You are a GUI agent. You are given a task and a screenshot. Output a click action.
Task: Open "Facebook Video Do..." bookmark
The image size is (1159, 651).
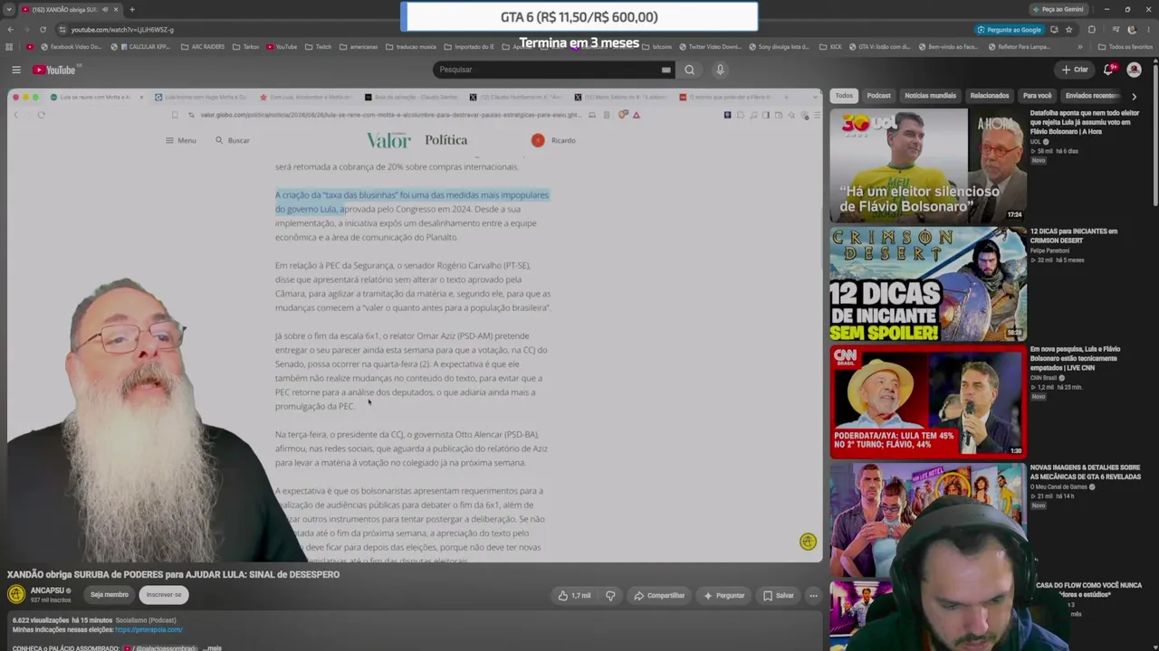coord(71,47)
